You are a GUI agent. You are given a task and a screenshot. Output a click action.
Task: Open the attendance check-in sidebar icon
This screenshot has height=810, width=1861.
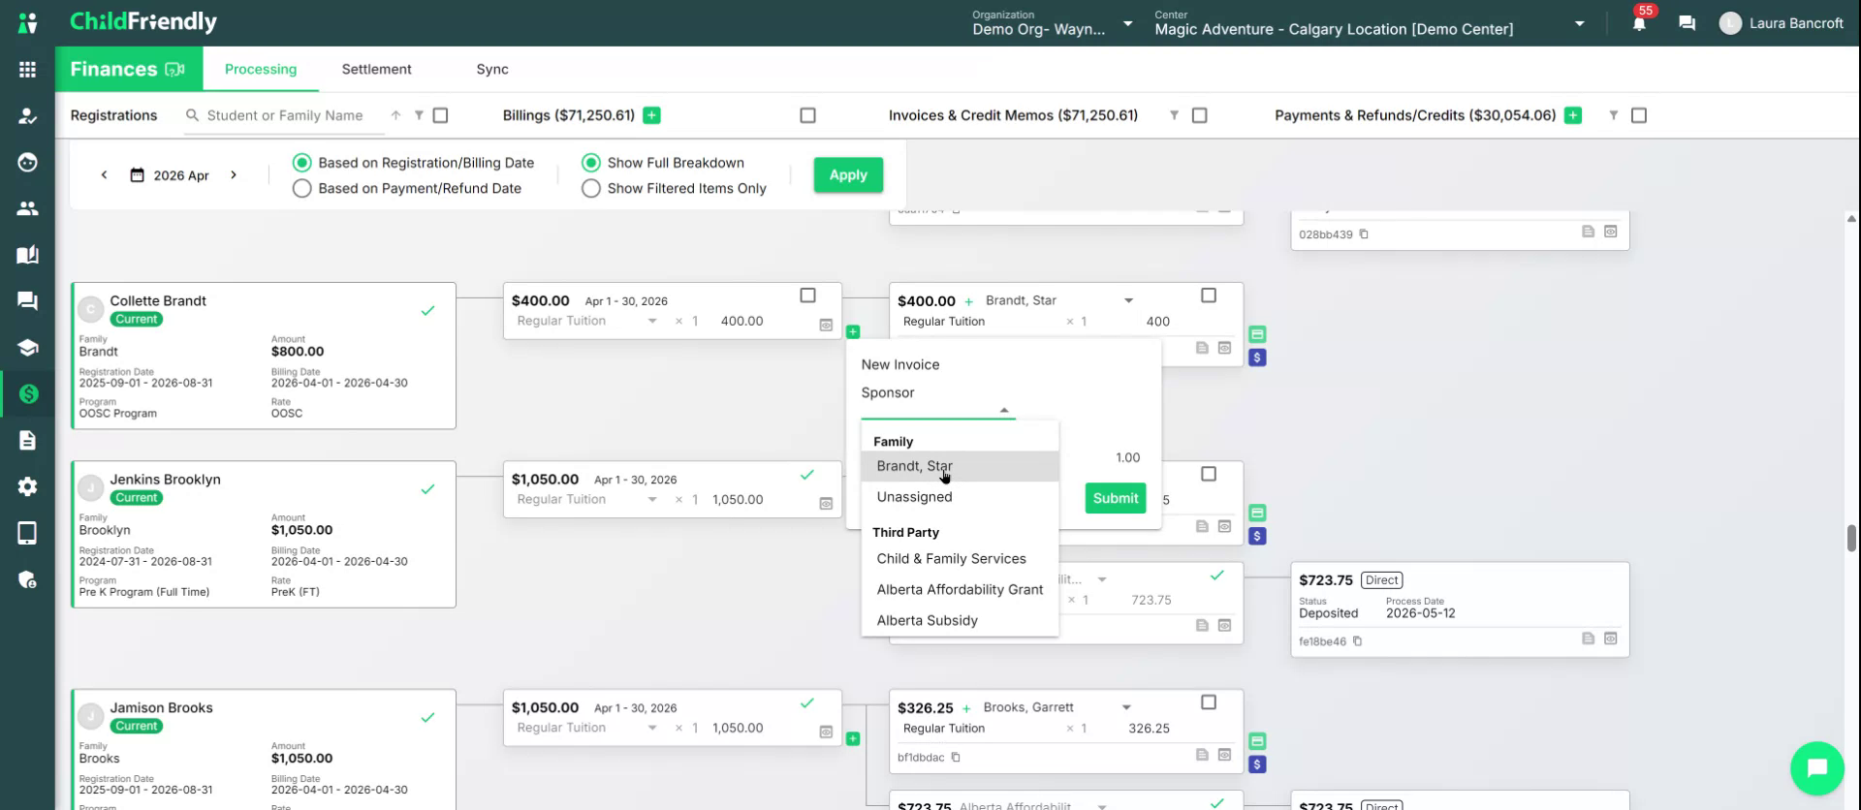[x=27, y=116]
